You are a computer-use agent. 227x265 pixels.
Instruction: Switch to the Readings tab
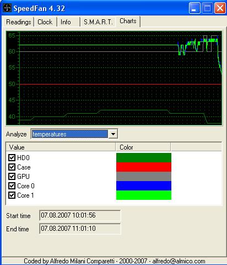point(18,22)
